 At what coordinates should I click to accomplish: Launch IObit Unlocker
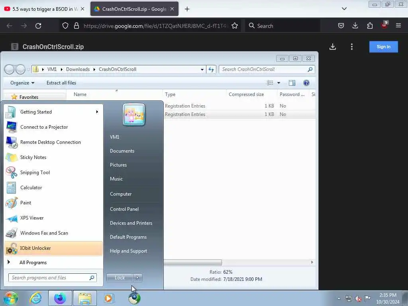point(53,248)
